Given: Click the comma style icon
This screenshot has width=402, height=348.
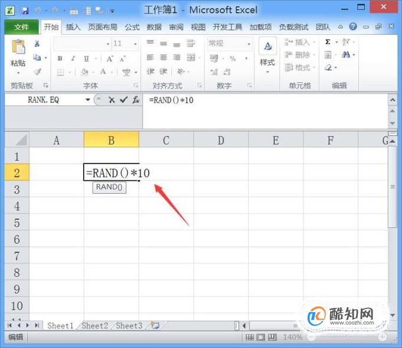Looking at the screenshot, I should [x=246, y=59].
